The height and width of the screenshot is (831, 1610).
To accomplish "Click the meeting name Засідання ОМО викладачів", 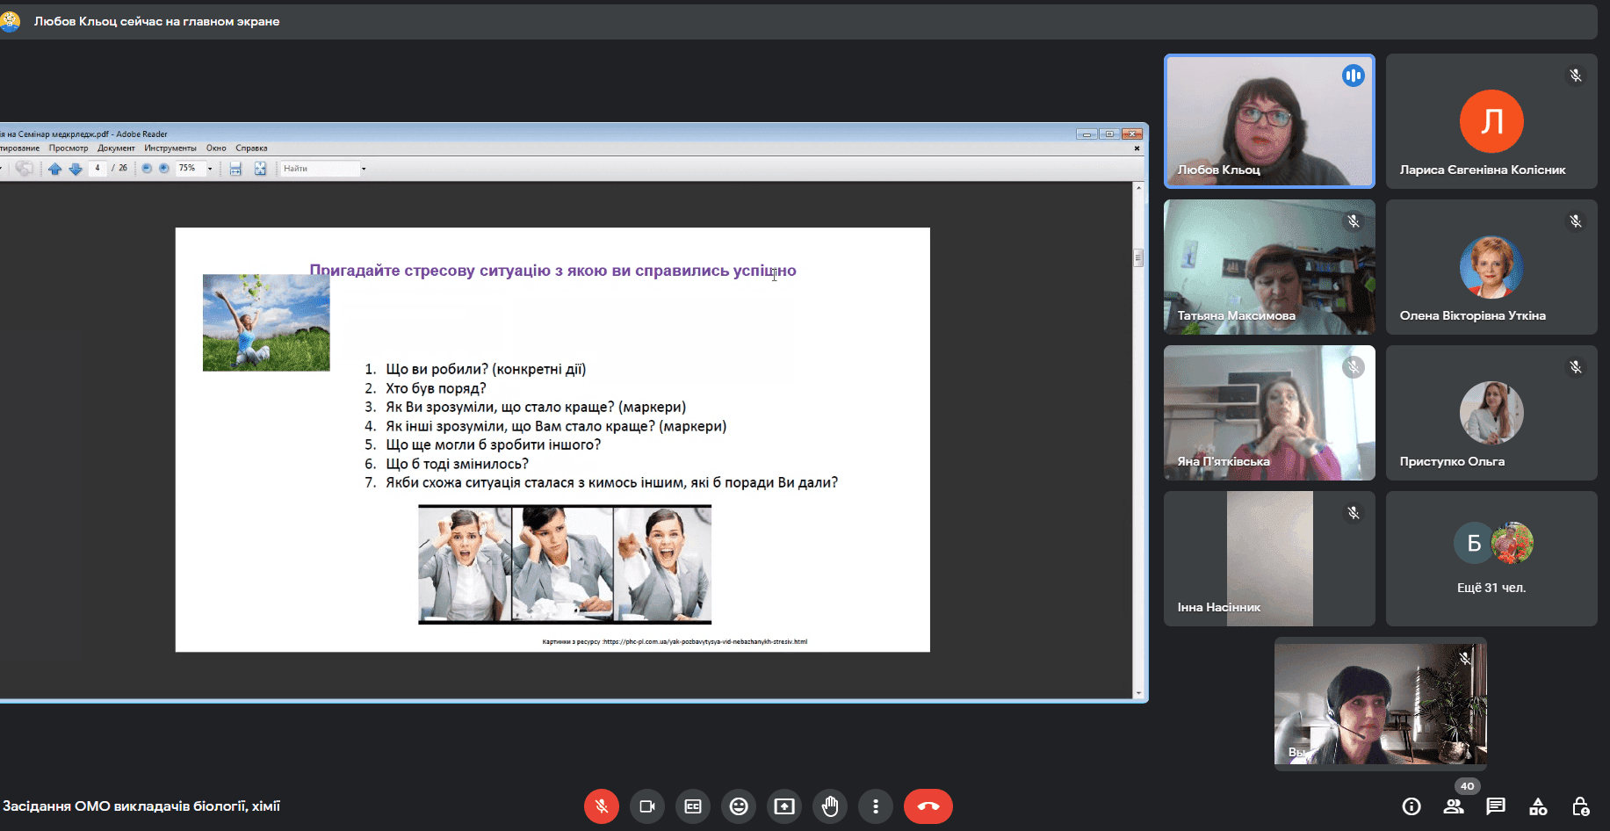I will (141, 806).
